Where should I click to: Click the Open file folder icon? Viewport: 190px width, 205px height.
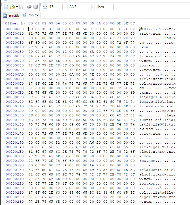[x=12, y=7]
